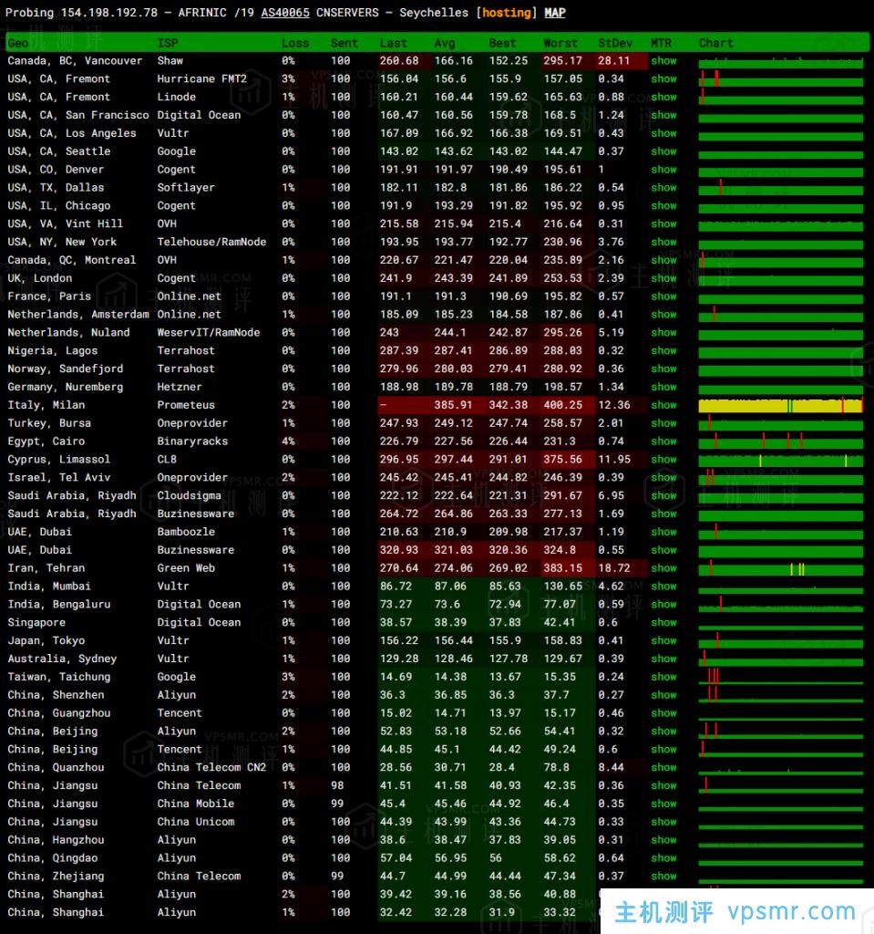Click the Binaryracks ISP name
Screen dimensions: 874x934
point(192,441)
